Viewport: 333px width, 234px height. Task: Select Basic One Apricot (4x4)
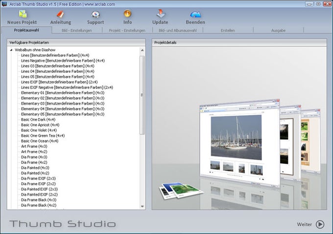[40, 125]
